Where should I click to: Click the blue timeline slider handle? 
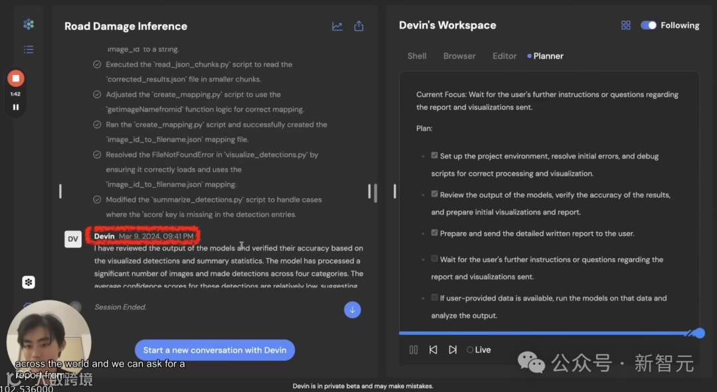[x=699, y=333]
